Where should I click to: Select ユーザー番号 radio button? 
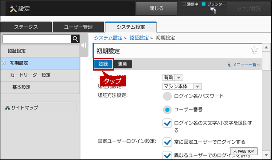pos(167,110)
